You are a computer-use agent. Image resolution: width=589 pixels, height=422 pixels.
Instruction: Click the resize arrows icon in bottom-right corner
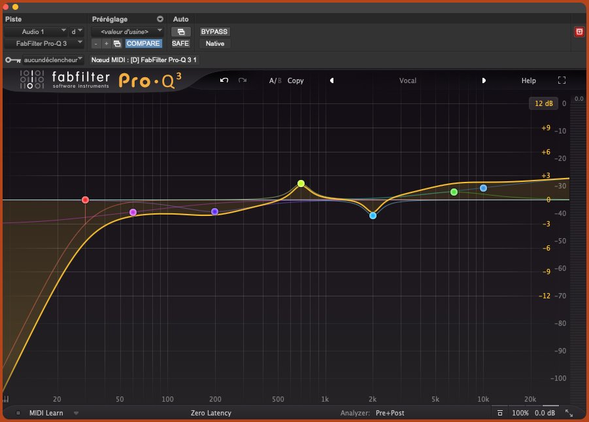click(568, 413)
